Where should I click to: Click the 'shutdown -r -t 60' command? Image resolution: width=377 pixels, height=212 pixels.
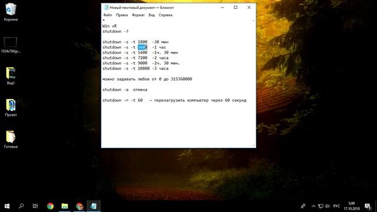click(123, 100)
